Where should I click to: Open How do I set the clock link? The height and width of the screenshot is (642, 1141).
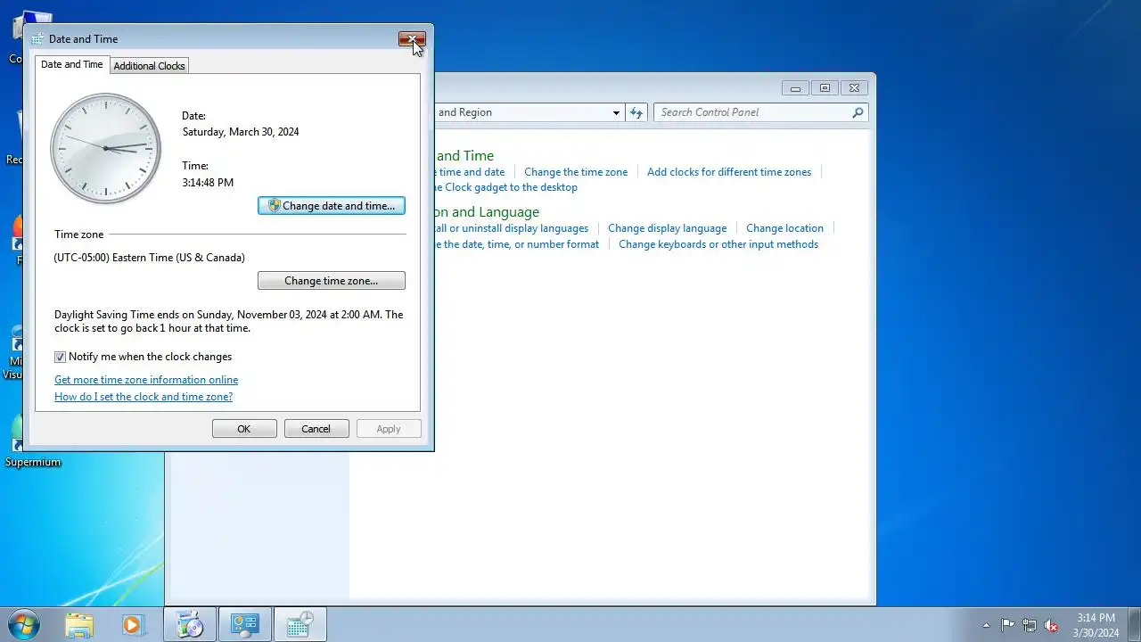pyautogui.click(x=144, y=397)
